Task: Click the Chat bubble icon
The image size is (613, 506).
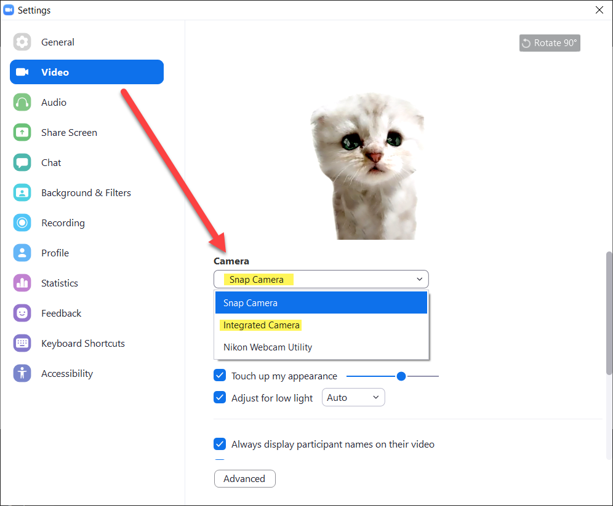Action: click(x=22, y=162)
